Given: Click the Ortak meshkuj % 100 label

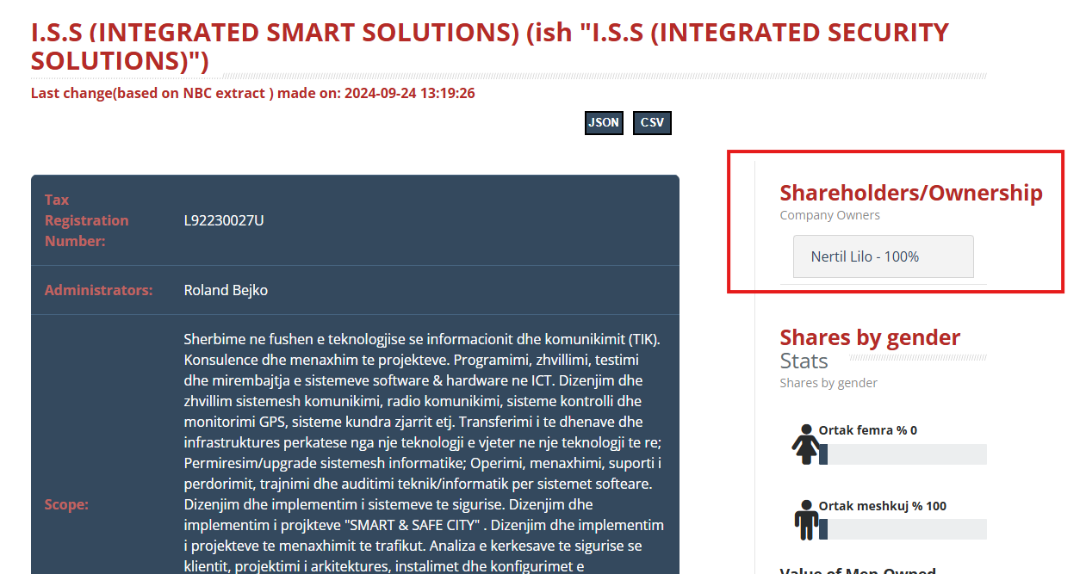Looking at the screenshot, I should click(x=883, y=506).
